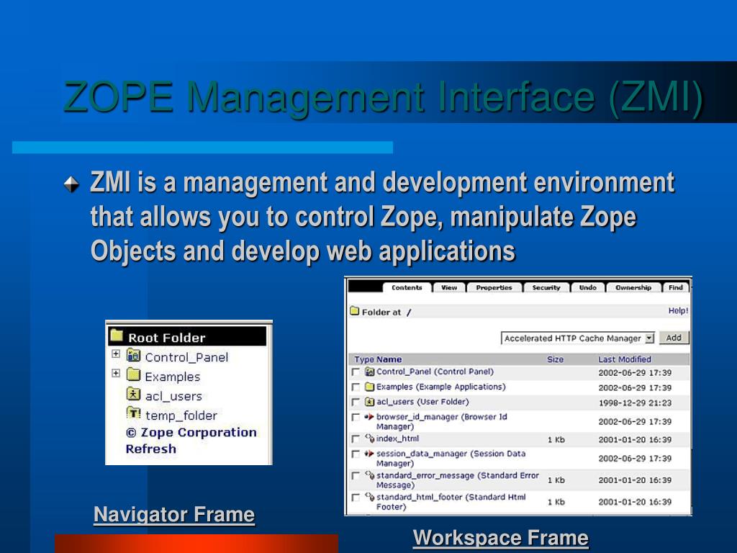The width and height of the screenshot is (737, 553).
Task: Check the acl_users row checkbox
Action: [356, 402]
